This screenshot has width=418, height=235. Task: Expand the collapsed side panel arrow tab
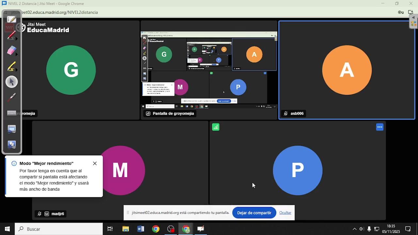(x=413, y=18)
